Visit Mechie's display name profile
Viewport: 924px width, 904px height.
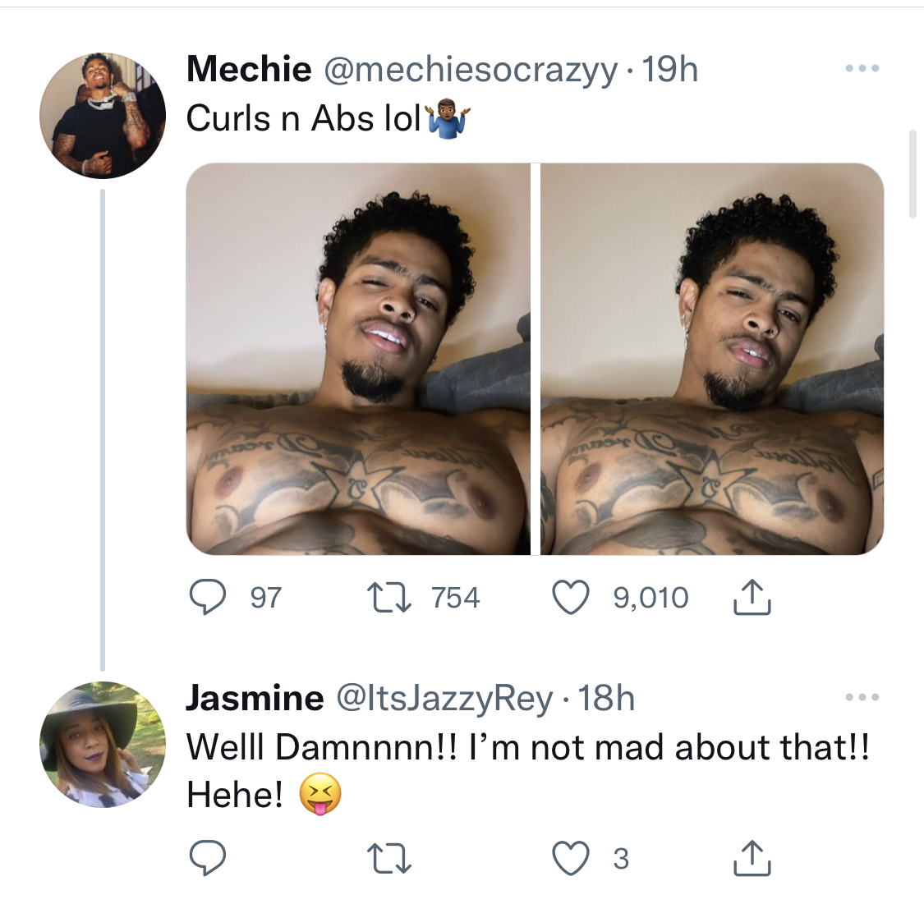[x=249, y=68]
